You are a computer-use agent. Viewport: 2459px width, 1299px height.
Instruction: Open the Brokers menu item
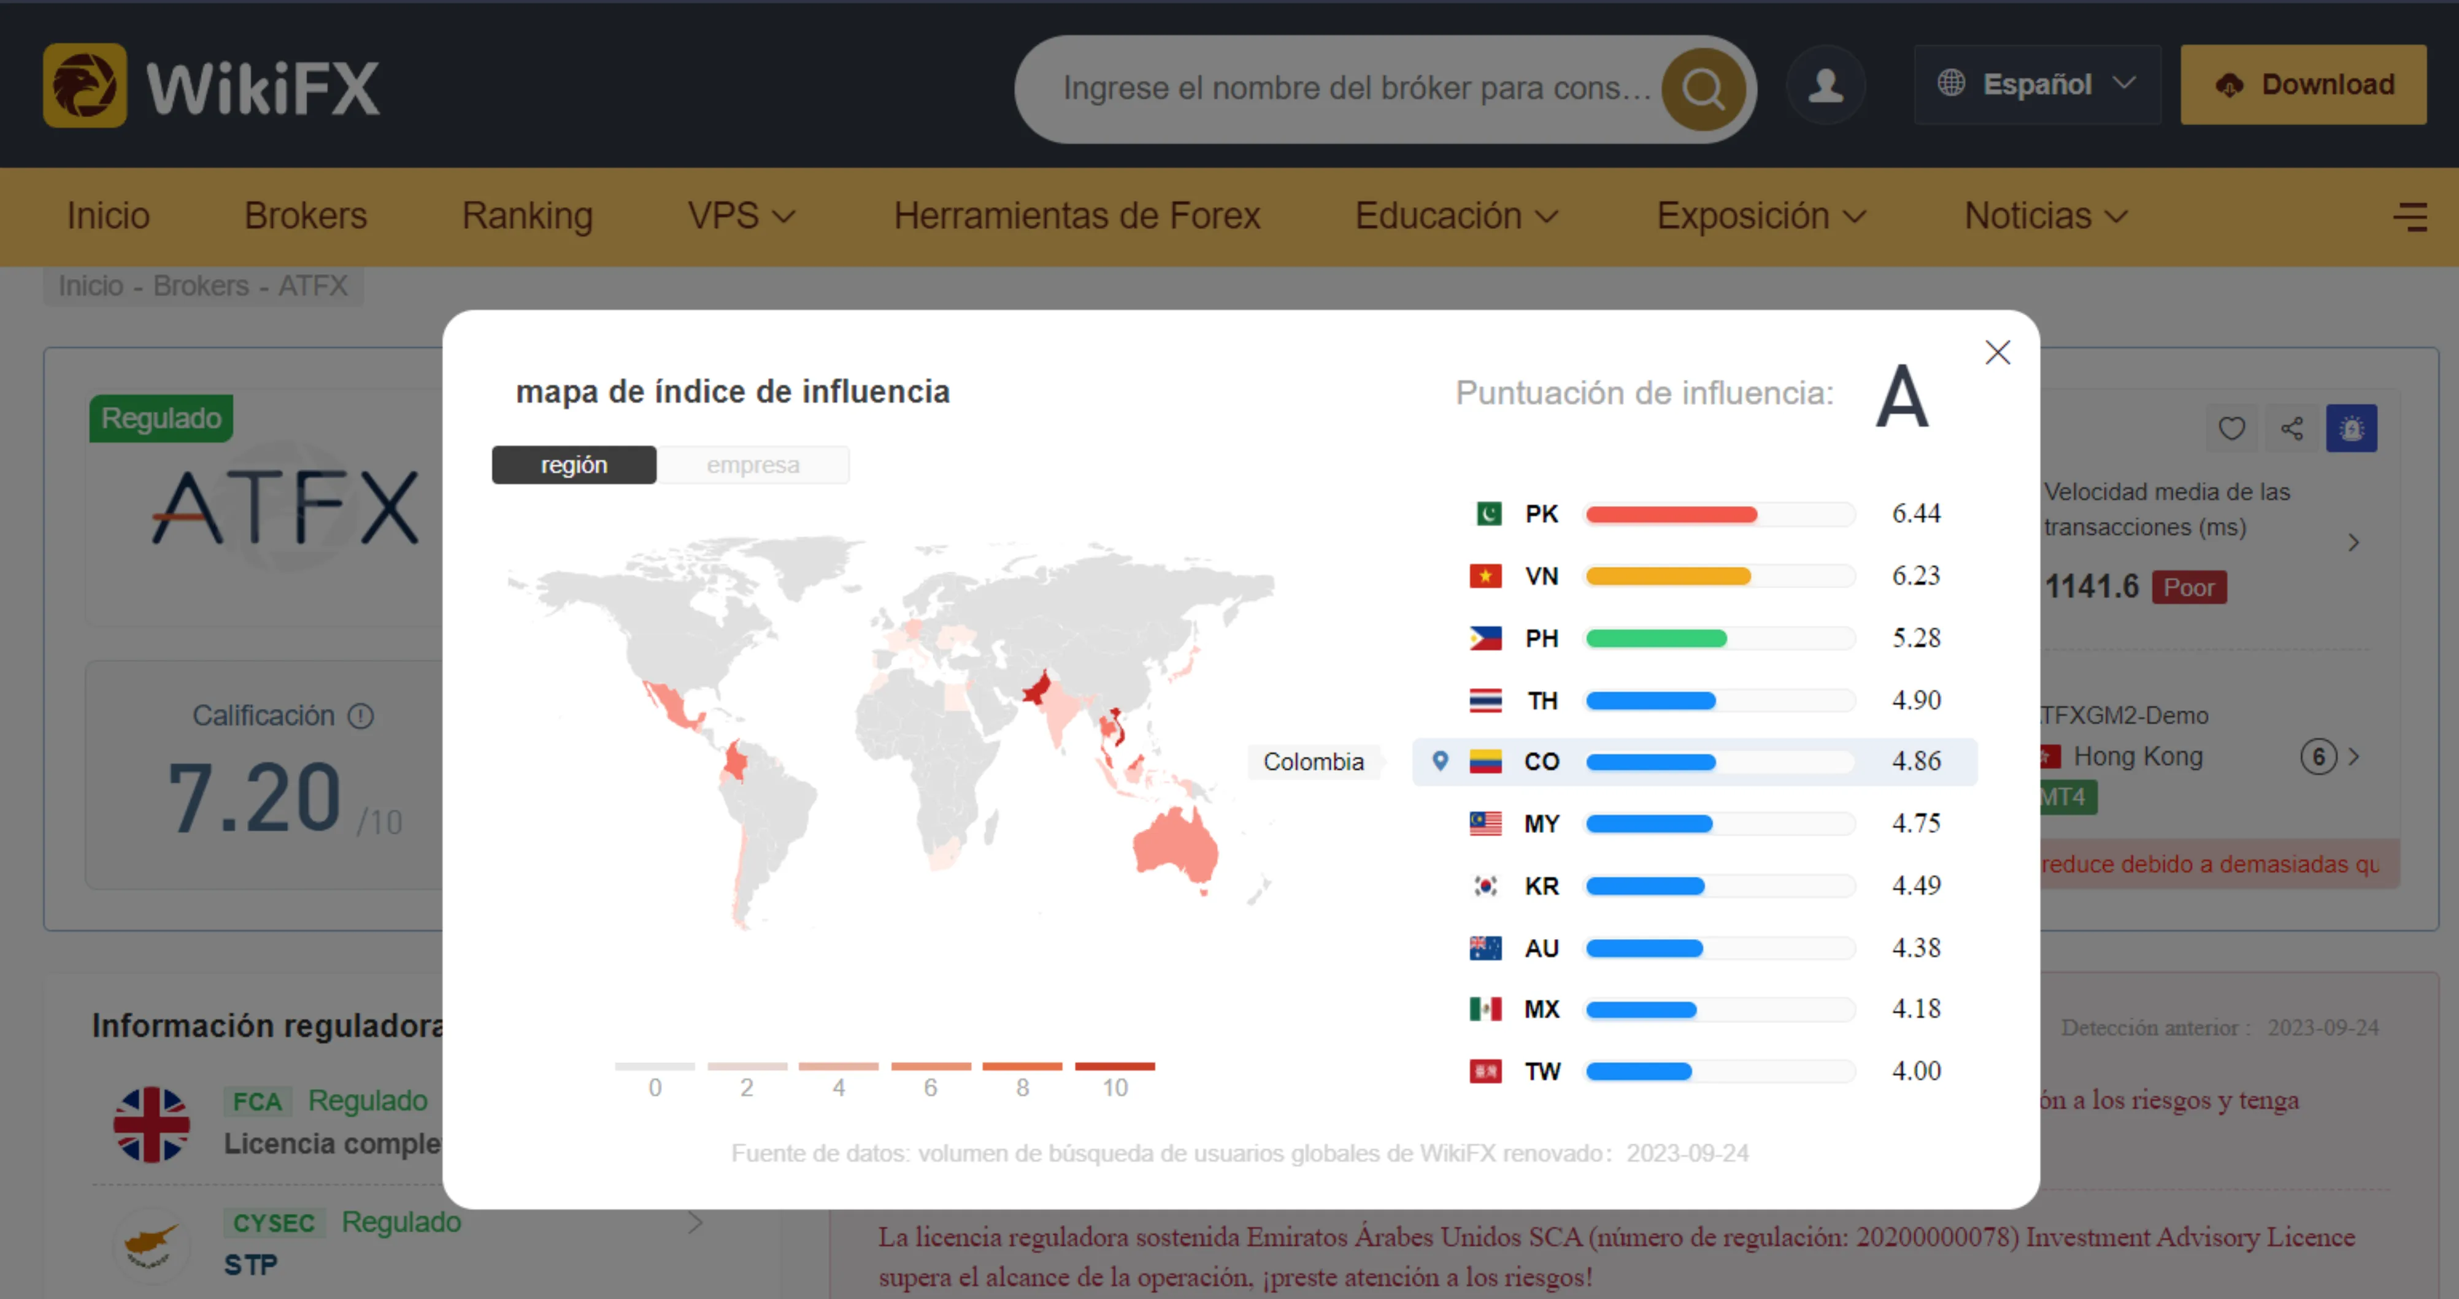pyautogui.click(x=306, y=216)
